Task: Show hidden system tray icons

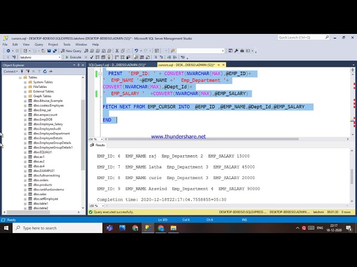Action: point(297,228)
